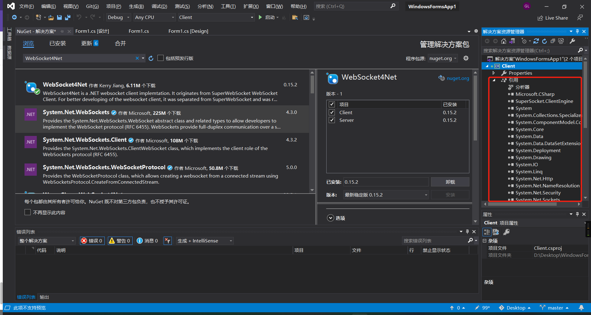Switch to the 合并 tab
Screen dimensions: 591x315
120,43
